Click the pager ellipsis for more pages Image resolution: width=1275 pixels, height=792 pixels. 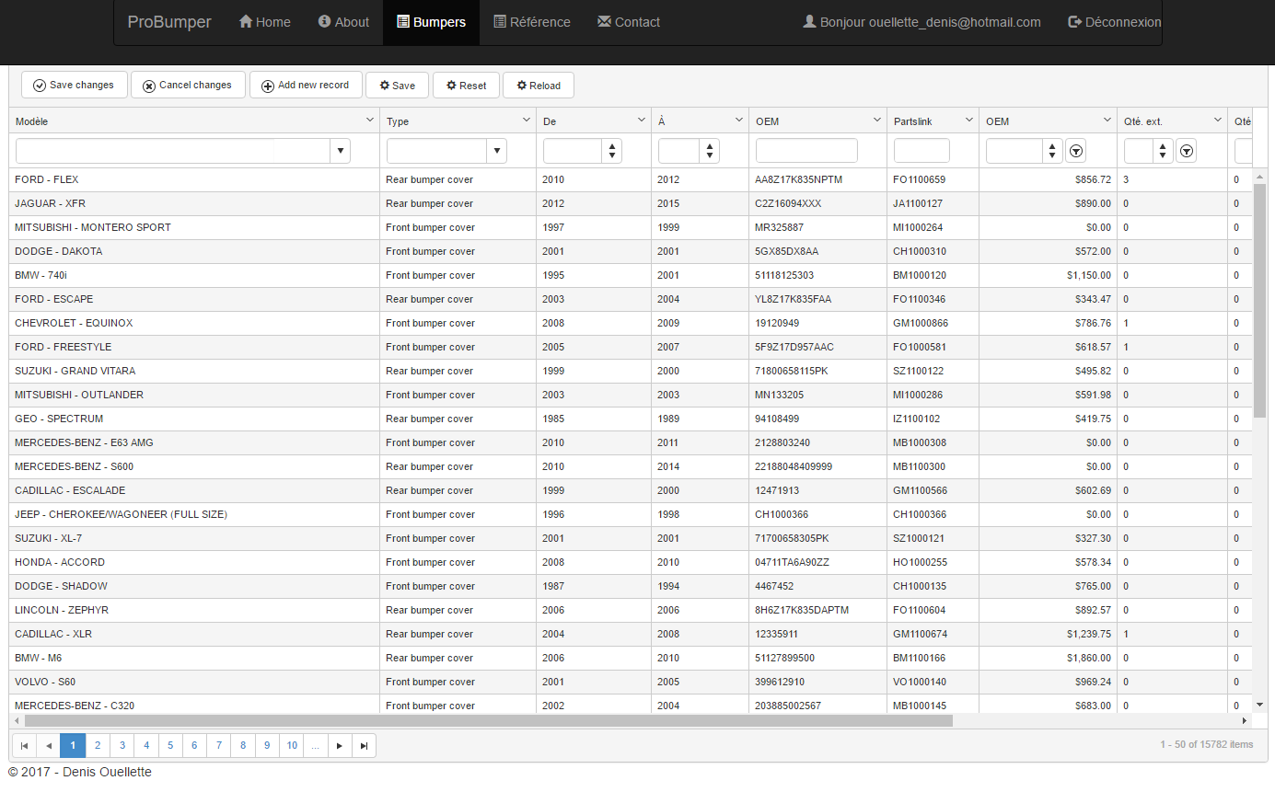(x=316, y=745)
